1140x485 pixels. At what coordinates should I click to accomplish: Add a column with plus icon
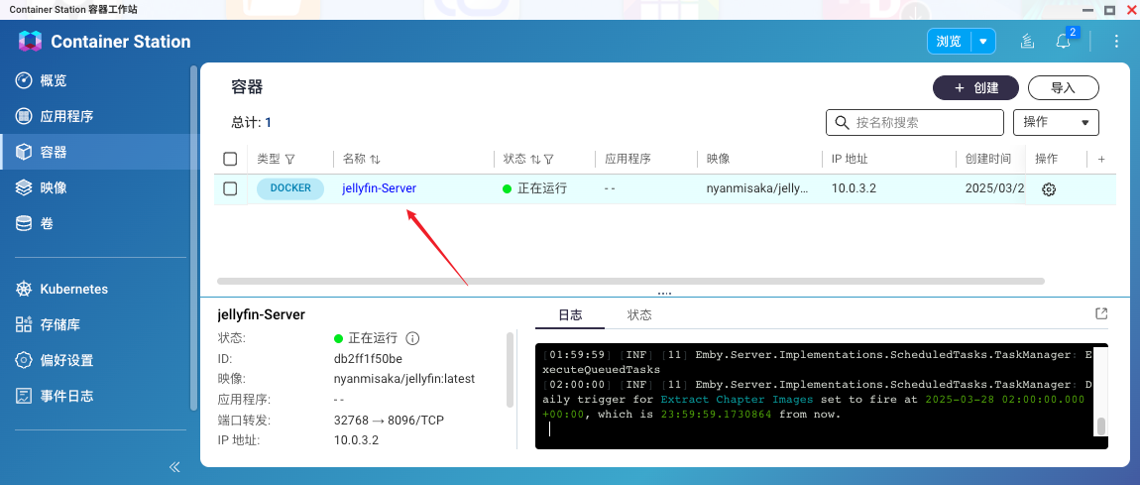point(1101,159)
